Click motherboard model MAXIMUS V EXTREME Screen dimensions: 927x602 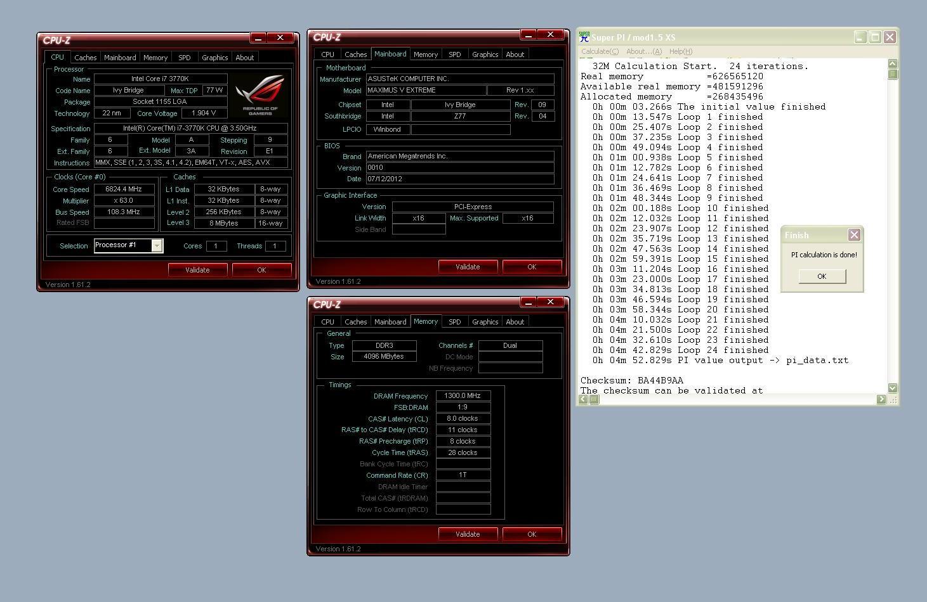425,91
